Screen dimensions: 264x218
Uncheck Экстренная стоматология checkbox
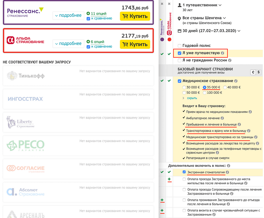click(x=184, y=172)
